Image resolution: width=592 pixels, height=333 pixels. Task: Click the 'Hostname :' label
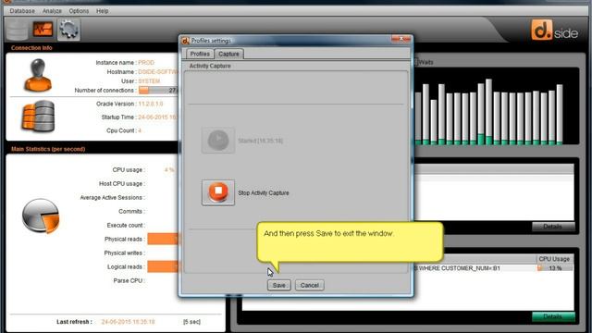(121, 72)
